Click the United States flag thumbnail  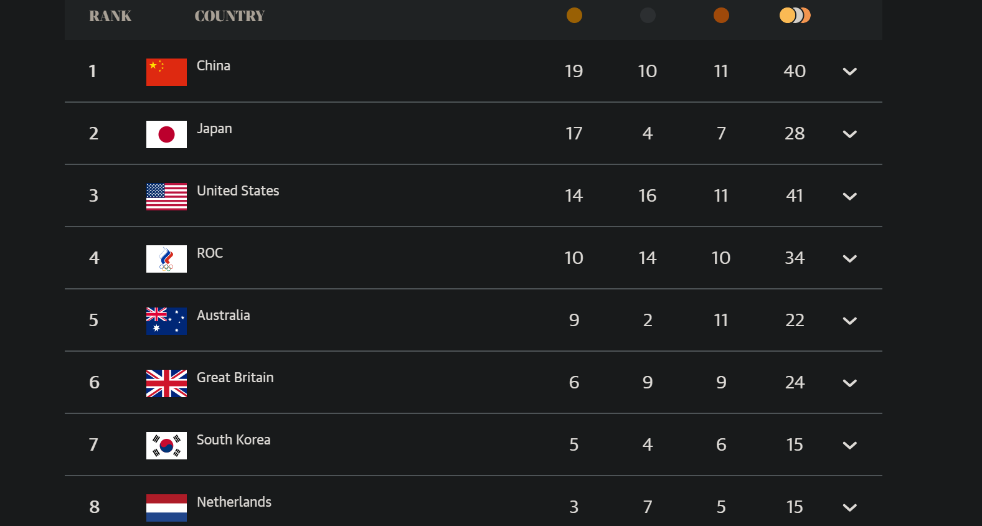tap(166, 197)
